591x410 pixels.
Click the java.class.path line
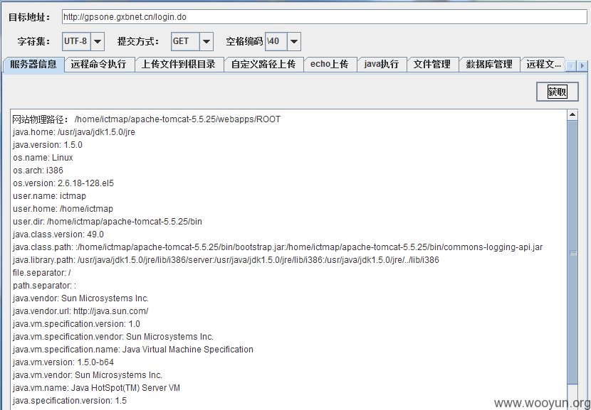pyautogui.click(x=278, y=247)
